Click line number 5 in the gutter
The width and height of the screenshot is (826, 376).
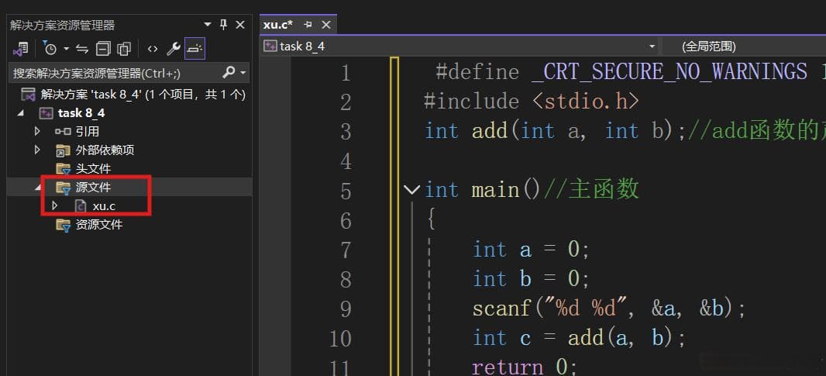(x=346, y=191)
